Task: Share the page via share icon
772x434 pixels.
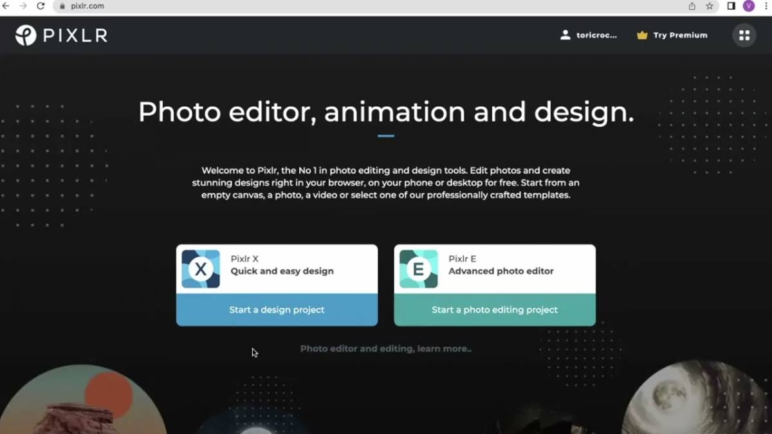Action: pyautogui.click(x=692, y=6)
